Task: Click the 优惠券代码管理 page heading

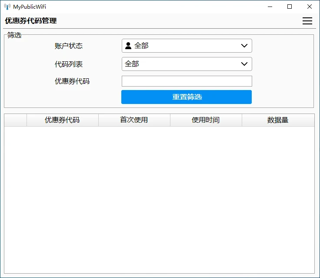Action: [x=31, y=21]
